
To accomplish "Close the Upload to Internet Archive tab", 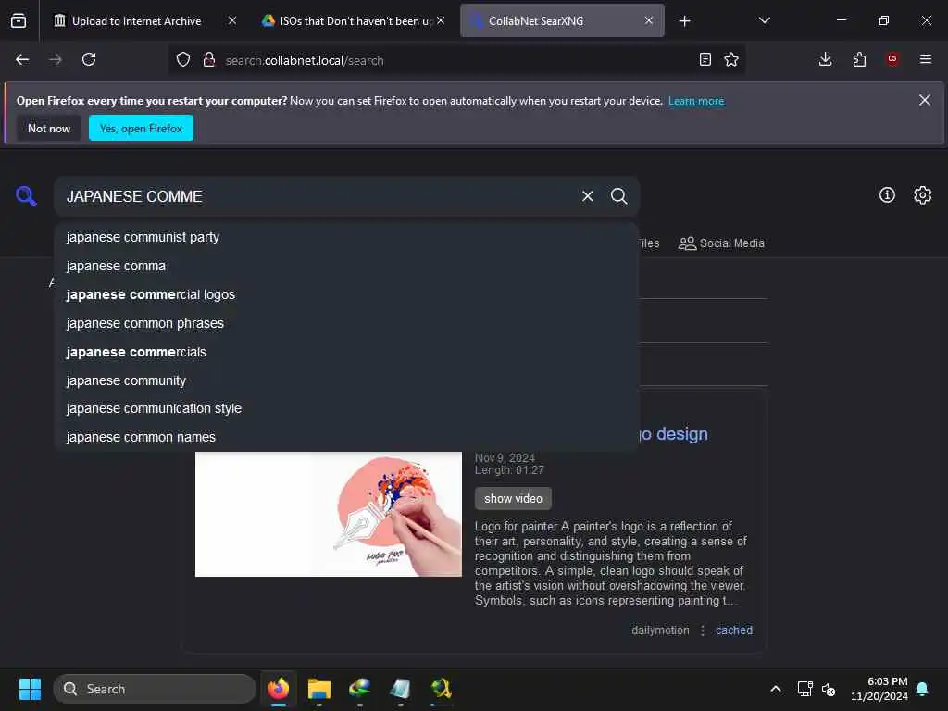I will 232,20.
